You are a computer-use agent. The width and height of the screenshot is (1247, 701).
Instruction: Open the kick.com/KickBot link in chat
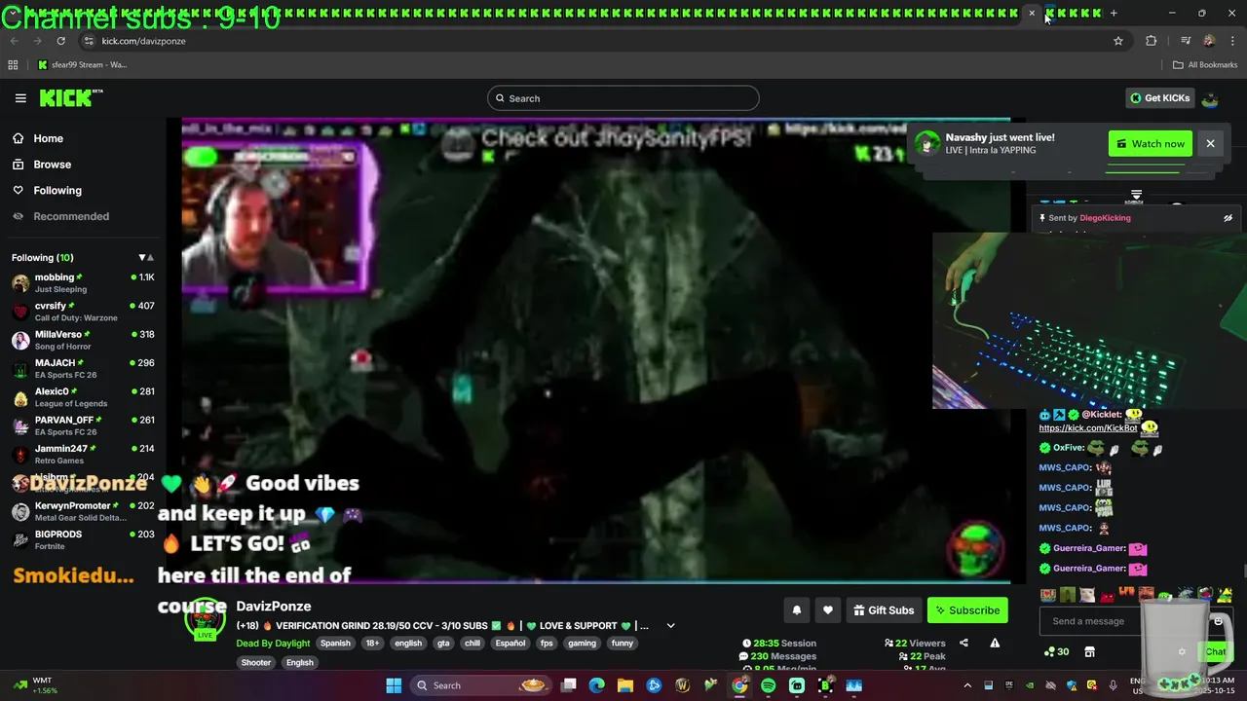(x=1087, y=428)
